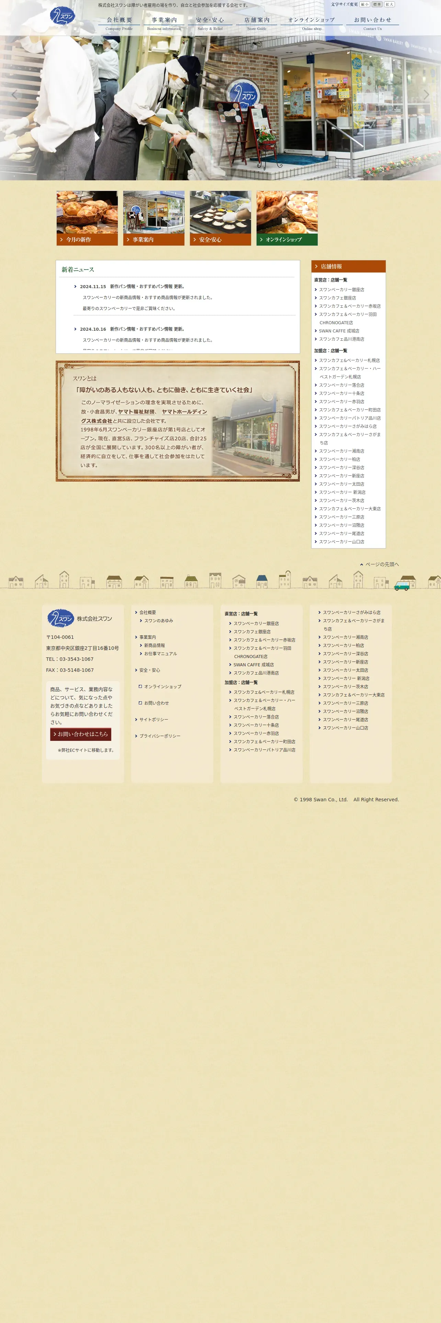Open footer スワンベーカリー尾道店 link

point(346,720)
